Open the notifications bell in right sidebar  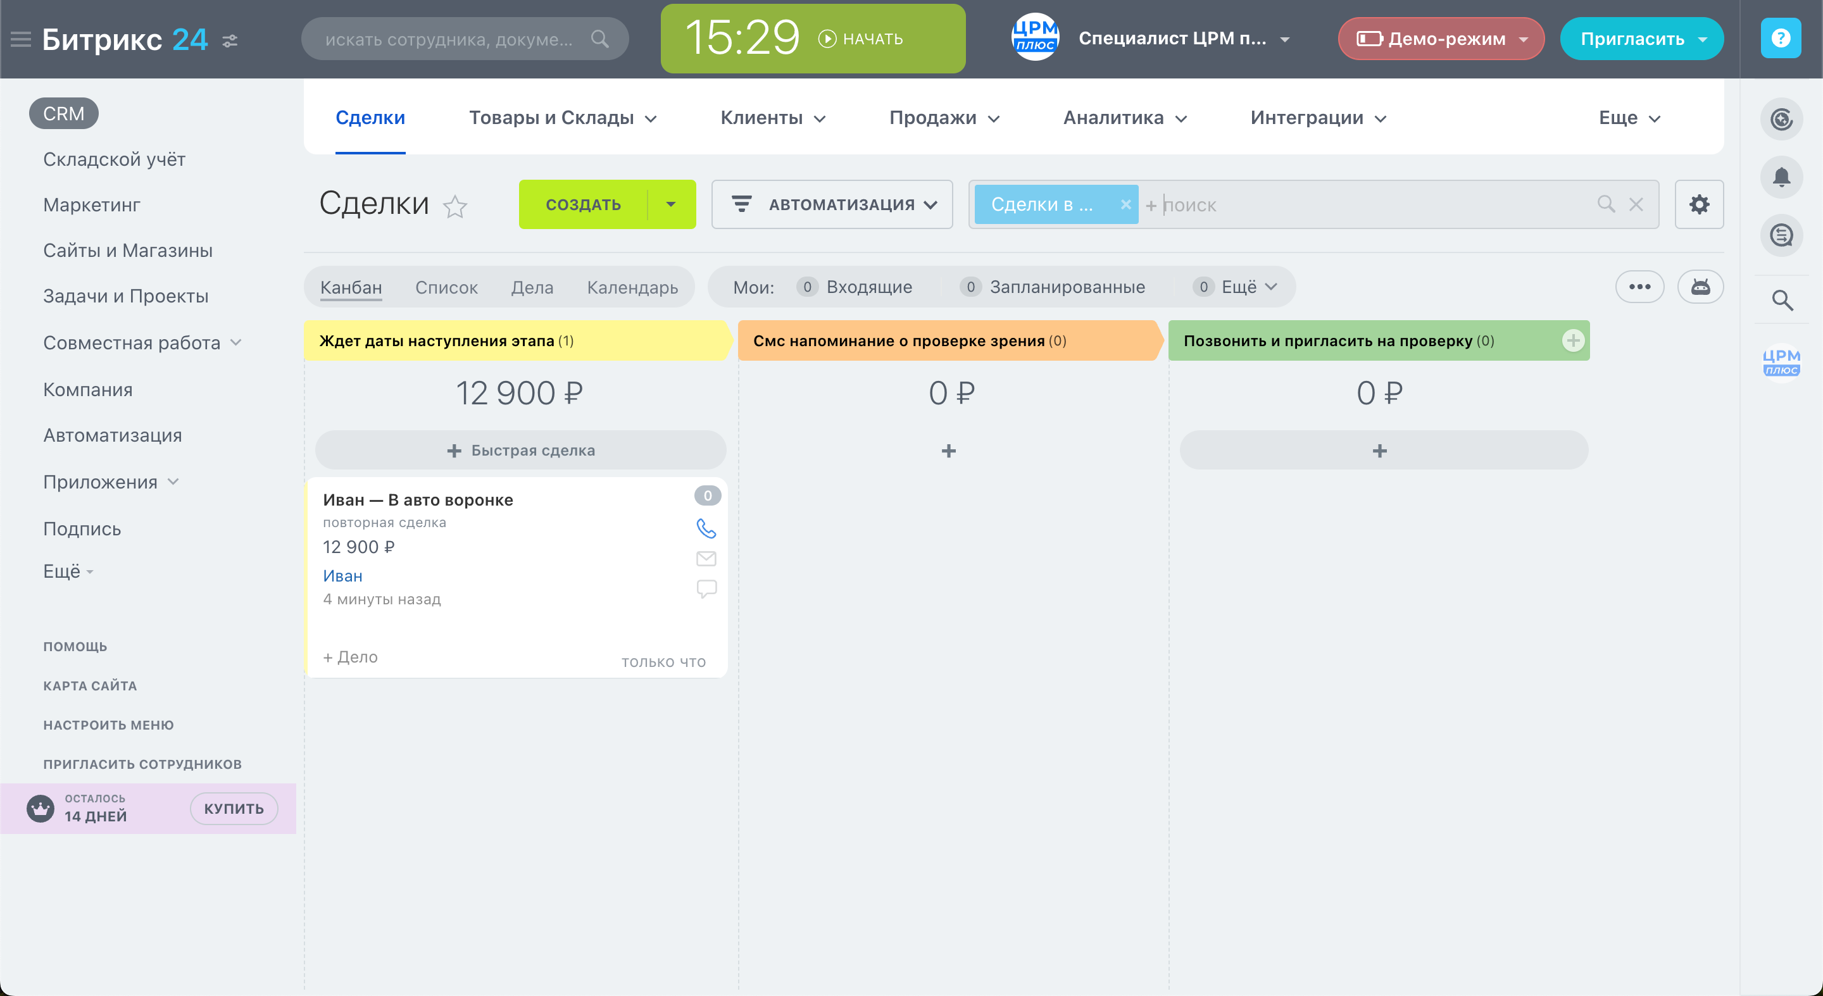tap(1781, 177)
